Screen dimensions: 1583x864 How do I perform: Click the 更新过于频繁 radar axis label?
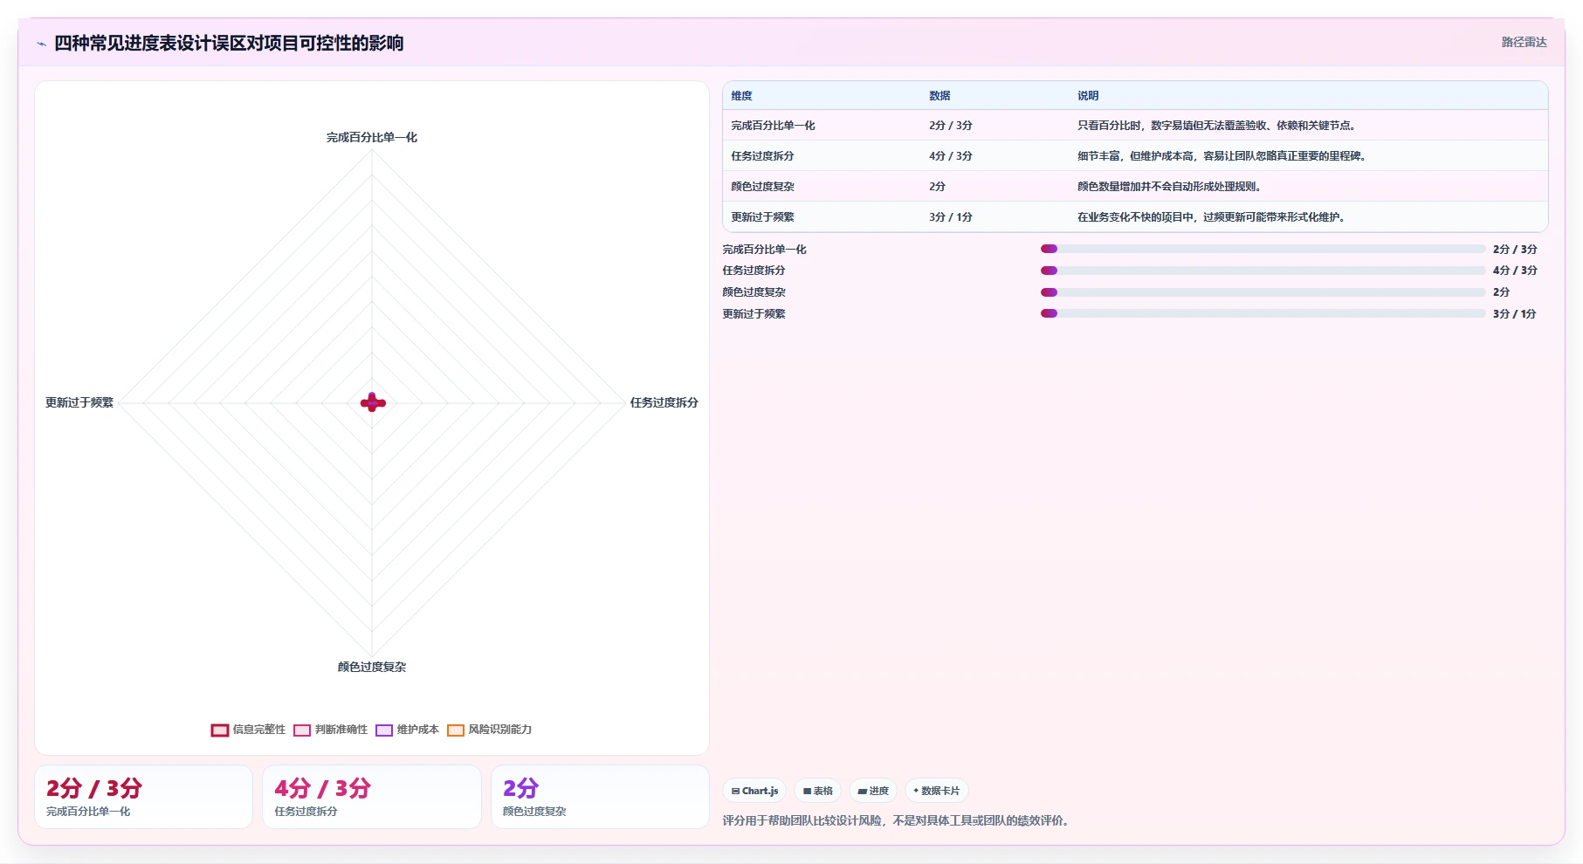[79, 402]
